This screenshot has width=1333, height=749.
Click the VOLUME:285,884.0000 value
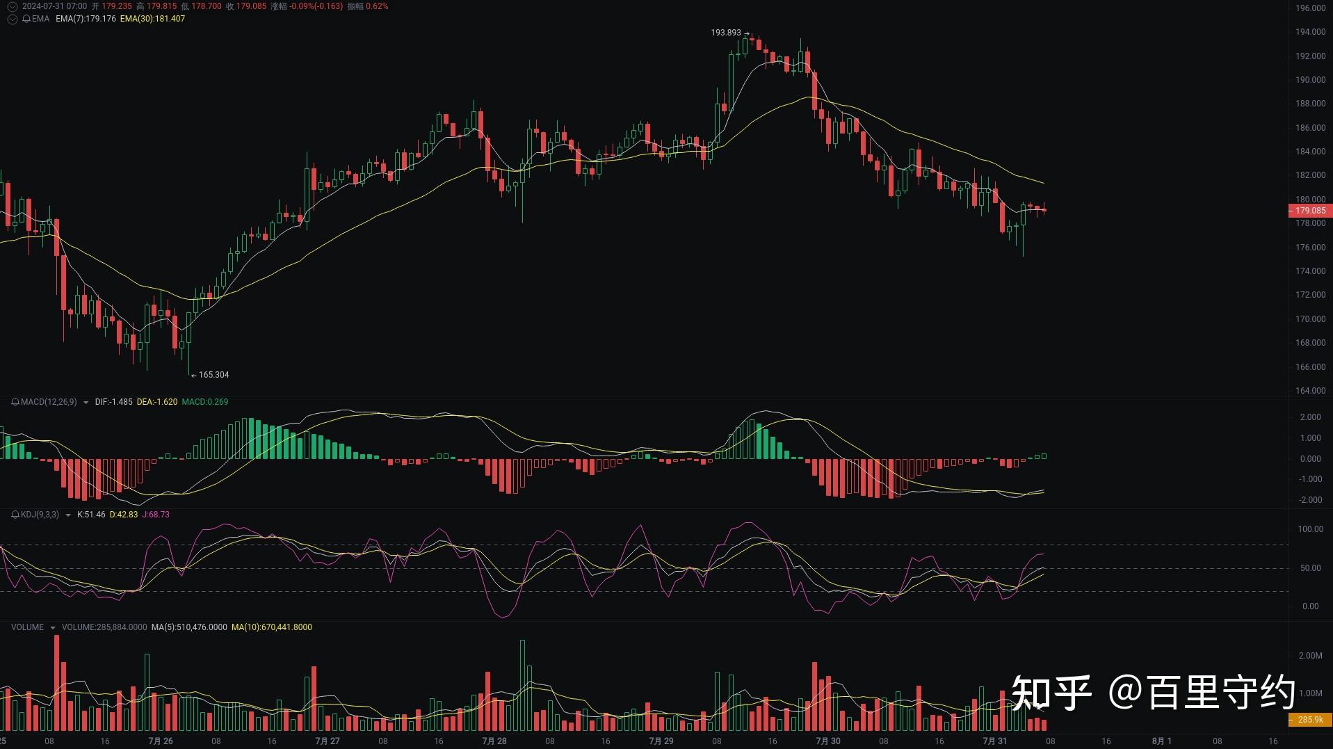(x=104, y=627)
